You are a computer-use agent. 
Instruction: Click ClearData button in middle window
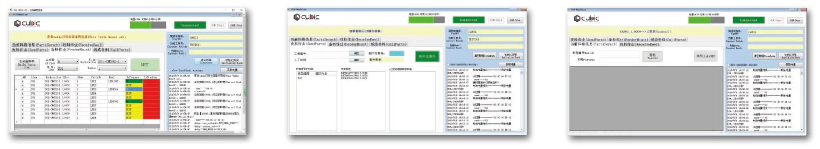484,56
